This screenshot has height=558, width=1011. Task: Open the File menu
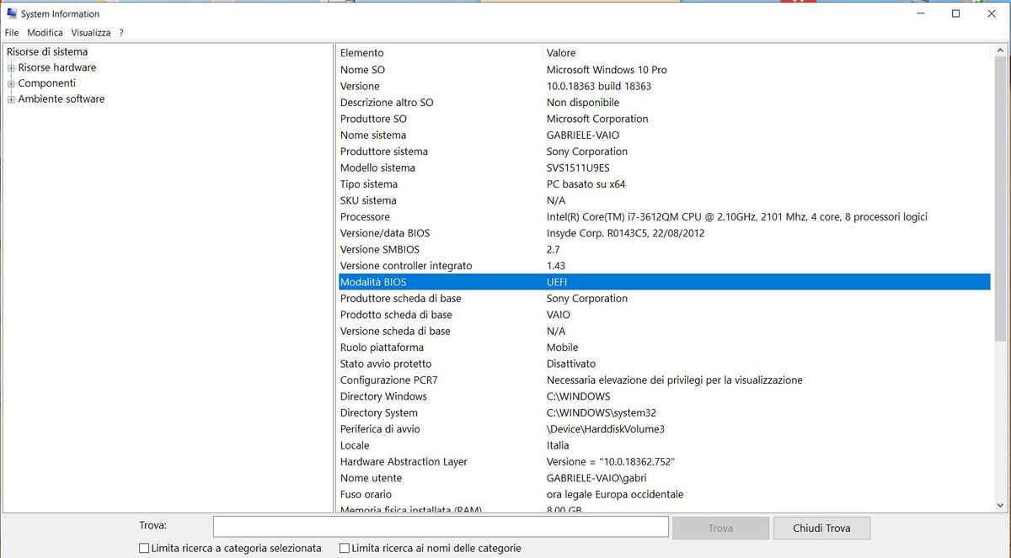tap(12, 33)
